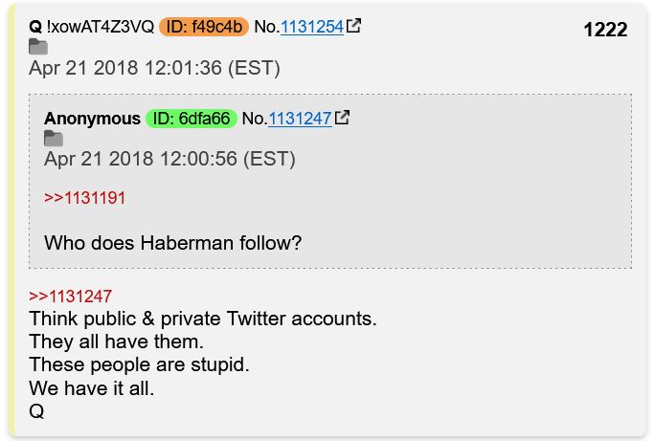Open post number link 1131247

point(300,119)
